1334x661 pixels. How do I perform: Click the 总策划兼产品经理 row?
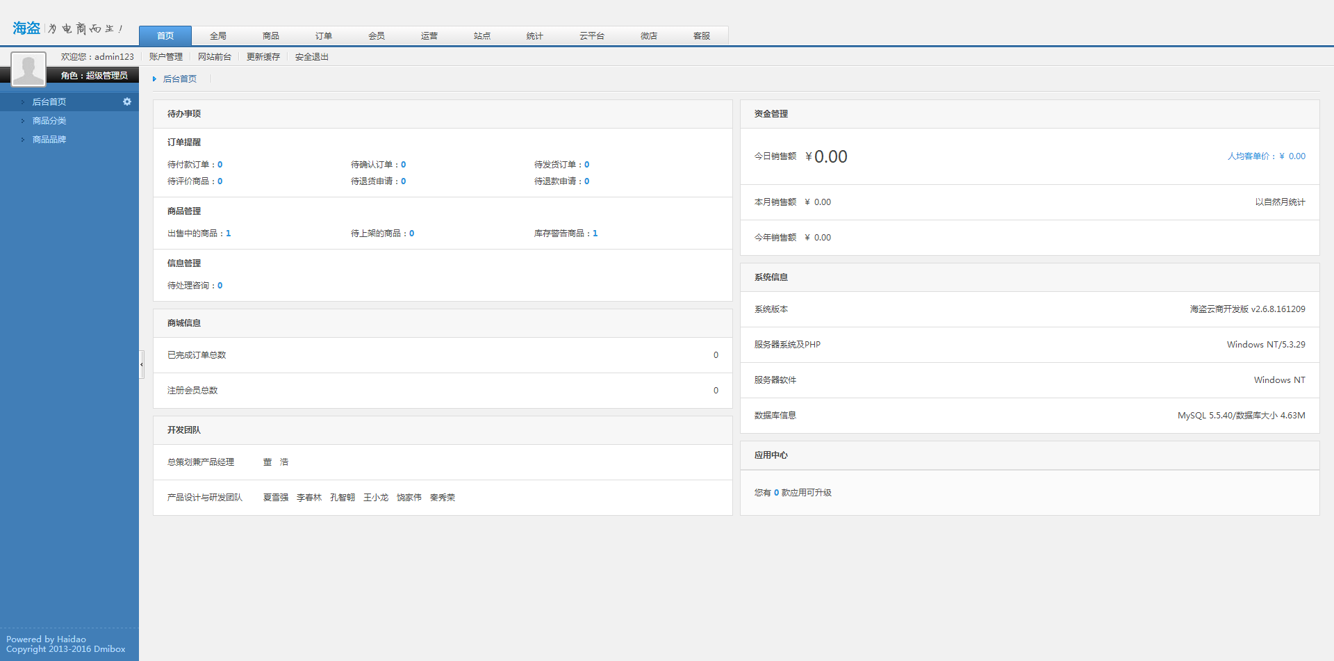pyautogui.click(x=443, y=462)
